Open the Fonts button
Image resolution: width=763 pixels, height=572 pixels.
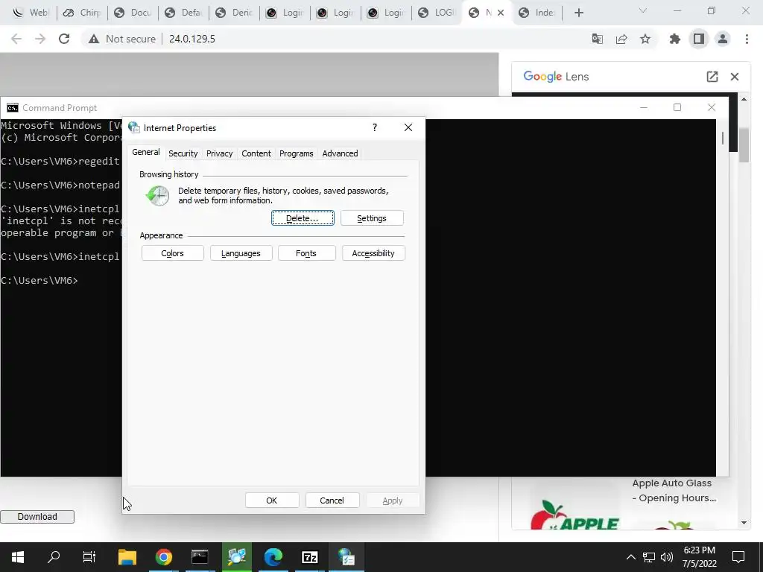point(306,253)
